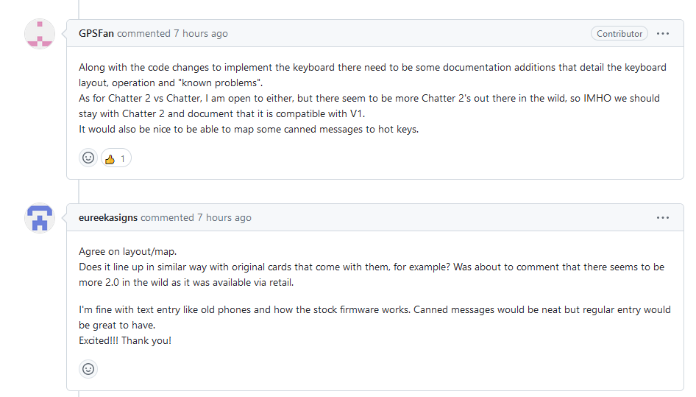The height and width of the screenshot is (397, 696).
Task: Add emoji reaction to eureekasigns' comment
Action: [88, 369]
